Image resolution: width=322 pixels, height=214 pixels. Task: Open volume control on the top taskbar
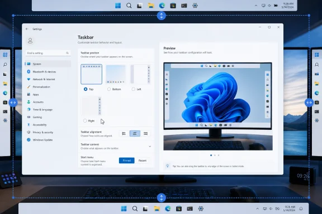click(269, 6)
